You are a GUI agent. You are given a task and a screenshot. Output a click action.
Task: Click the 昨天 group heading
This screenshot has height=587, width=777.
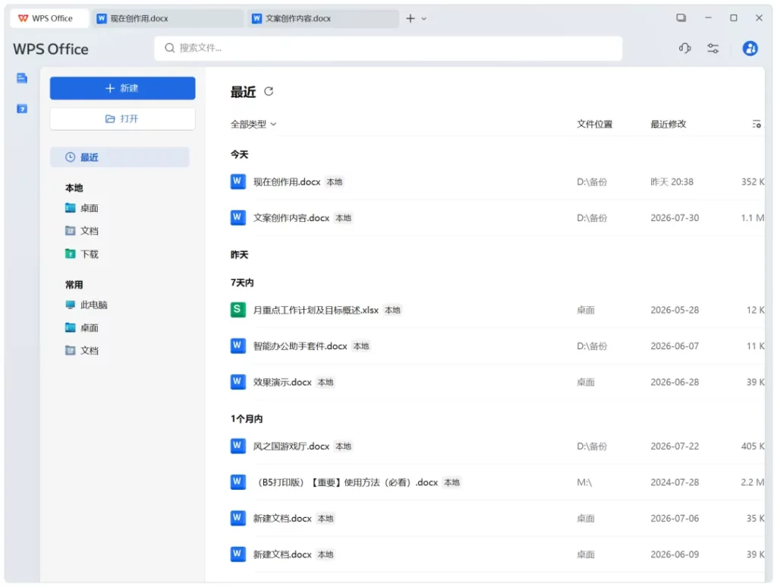pyautogui.click(x=239, y=255)
